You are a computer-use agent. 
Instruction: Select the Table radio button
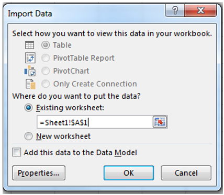pos(46,45)
